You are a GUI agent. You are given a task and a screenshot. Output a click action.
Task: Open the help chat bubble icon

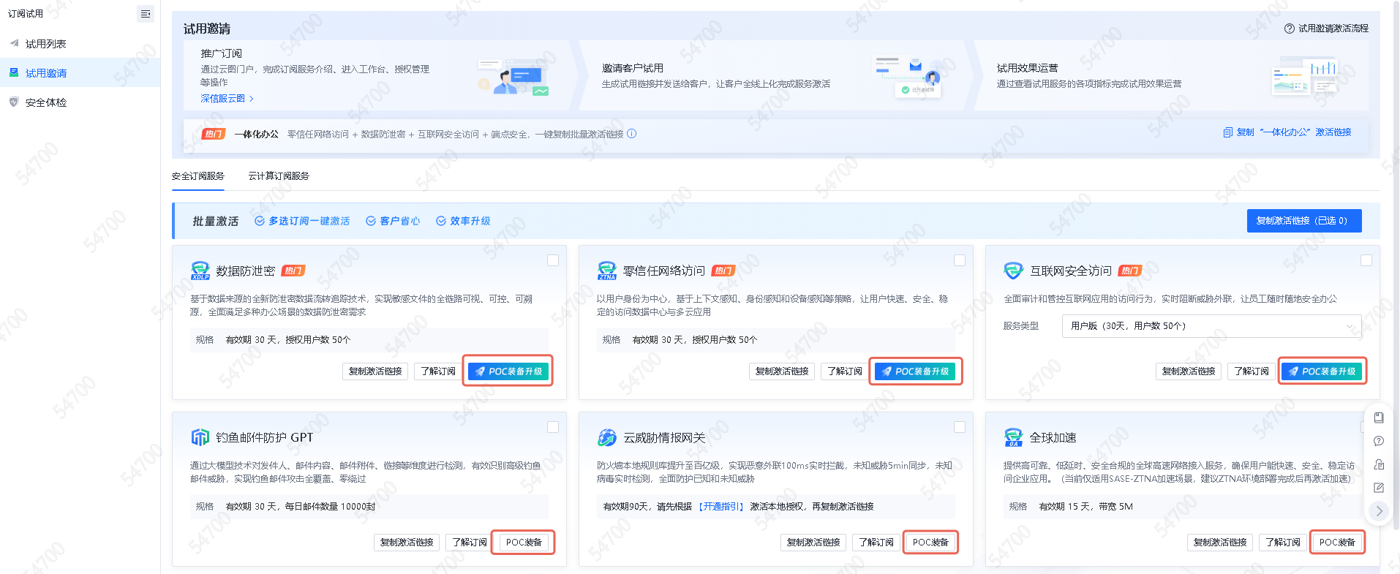pos(1379,441)
